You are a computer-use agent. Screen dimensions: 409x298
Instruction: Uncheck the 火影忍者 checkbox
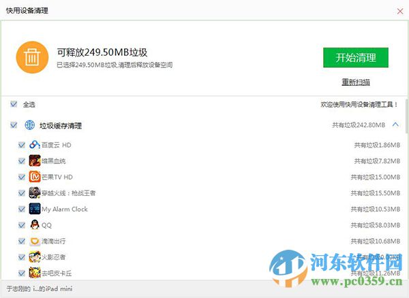point(22,257)
